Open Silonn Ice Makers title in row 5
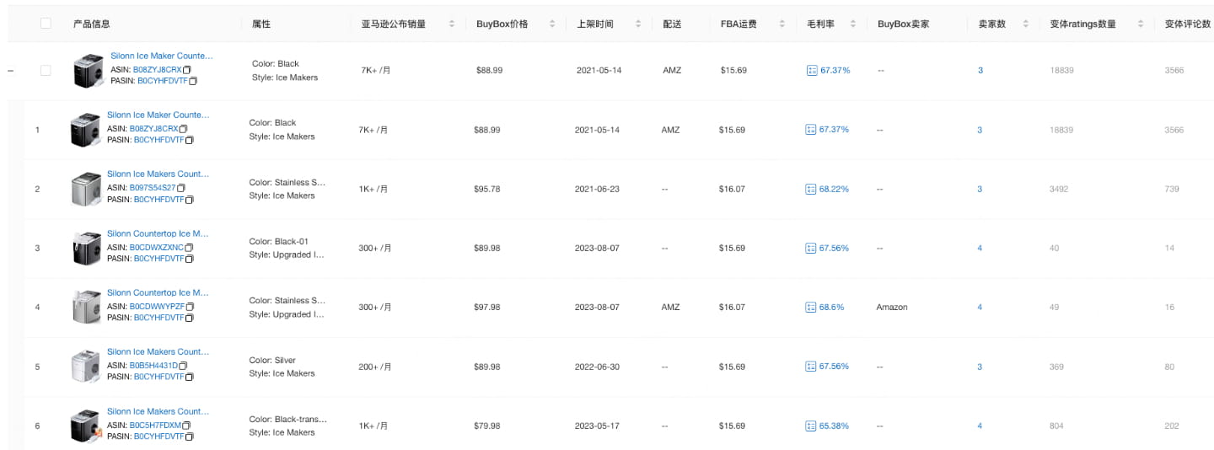 [158, 351]
